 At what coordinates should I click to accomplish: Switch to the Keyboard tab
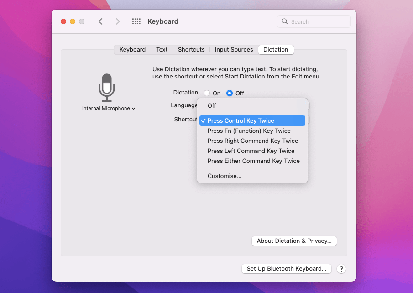click(132, 50)
